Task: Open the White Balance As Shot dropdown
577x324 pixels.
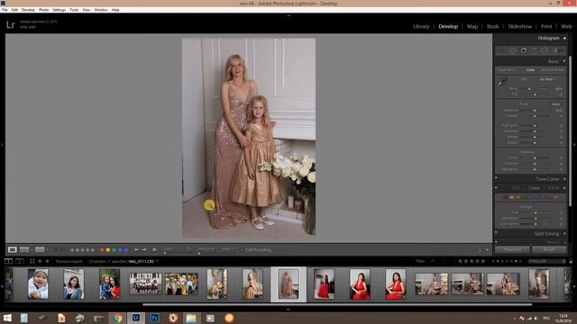Action: [x=547, y=79]
